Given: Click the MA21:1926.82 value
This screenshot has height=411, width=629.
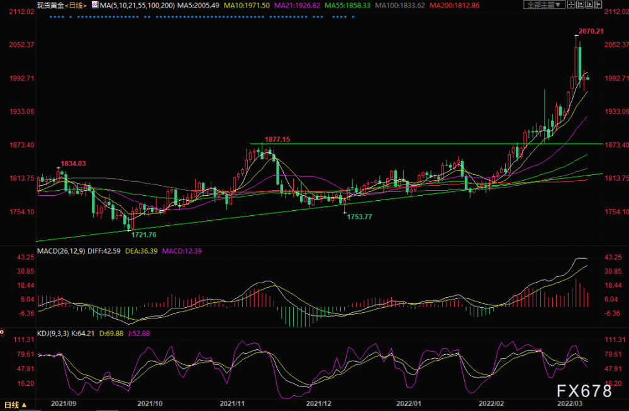Looking at the screenshot, I should [298, 5].
